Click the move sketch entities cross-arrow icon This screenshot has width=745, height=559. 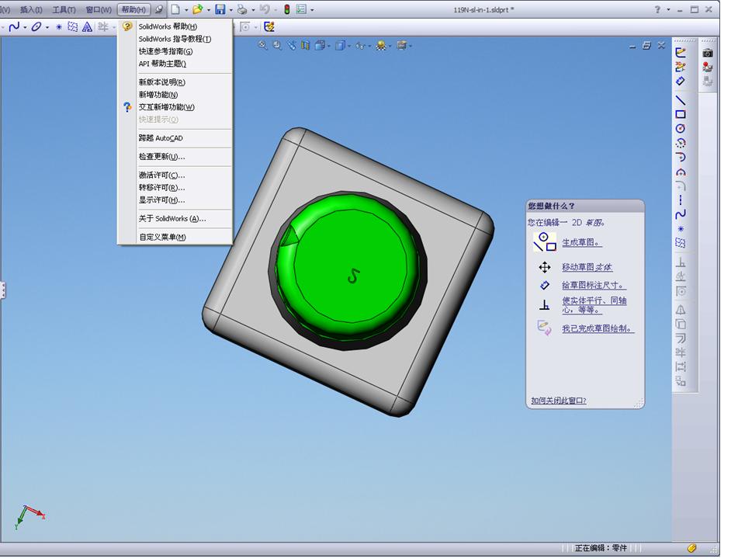pyautogui.click(x=545, y=267)
